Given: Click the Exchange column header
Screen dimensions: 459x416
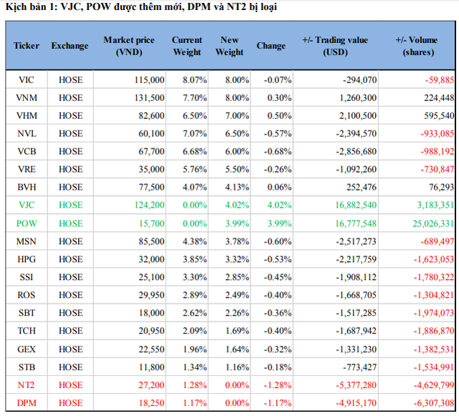Looking at the screenshot, I should click(70, 46).
